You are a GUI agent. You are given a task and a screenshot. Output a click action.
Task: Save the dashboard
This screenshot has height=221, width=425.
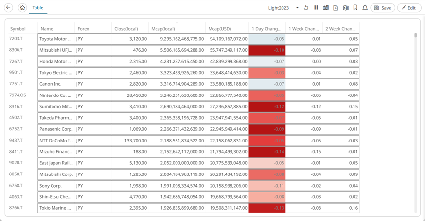click(382, 8)
